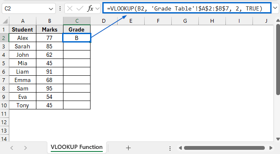Image resolution: width=280 pixels, height=154 pixels.
Task: Select the cell containing Emma
Action: [23, 80]
